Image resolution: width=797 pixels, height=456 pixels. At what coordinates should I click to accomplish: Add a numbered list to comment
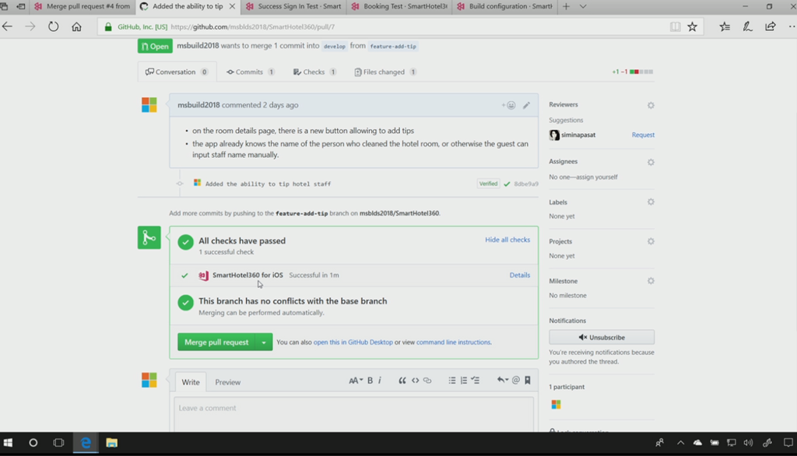click(x=464, y=381)
